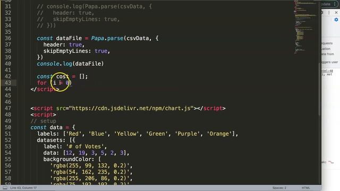Click commented skipEmptyLines on line 33
This screenshot has height=191, width=340.
(x=78, y=19)
